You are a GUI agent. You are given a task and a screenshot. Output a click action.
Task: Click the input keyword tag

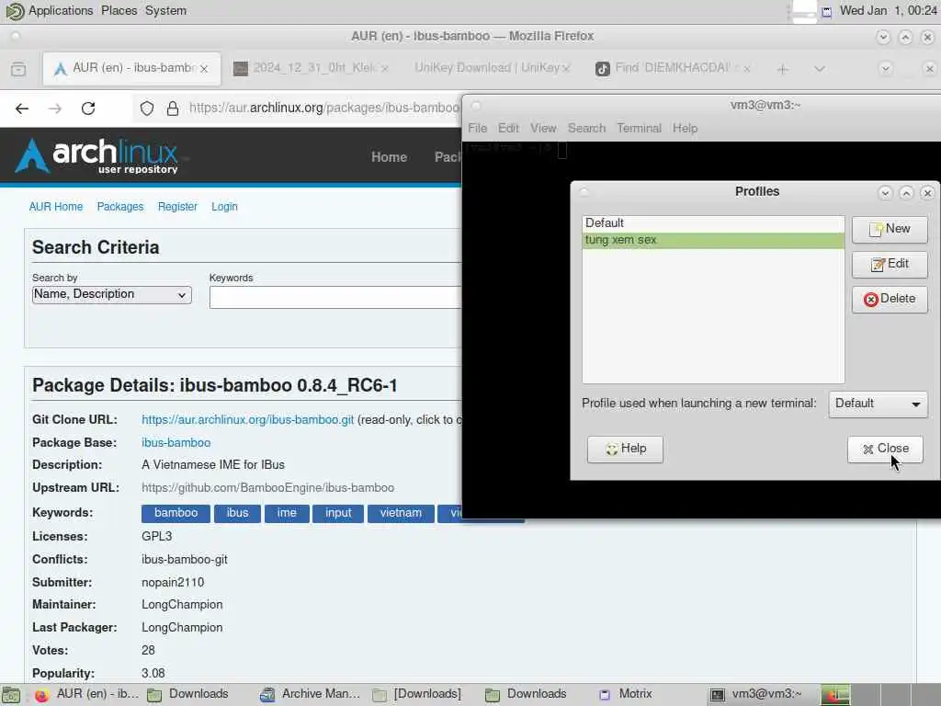pos(338,513)
